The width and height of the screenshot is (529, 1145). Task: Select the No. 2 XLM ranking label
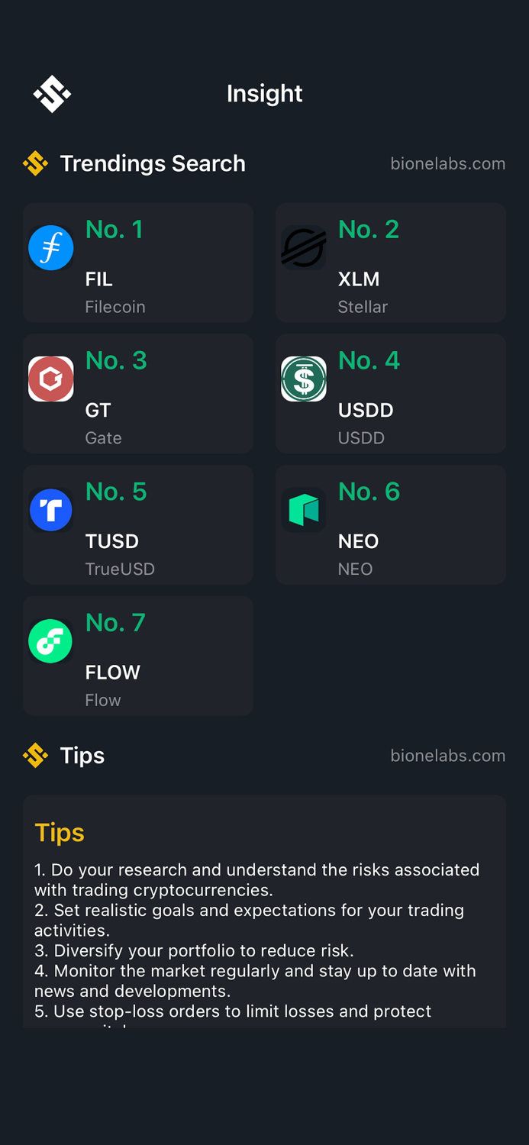pyautogui.click(x=369, y=229)
